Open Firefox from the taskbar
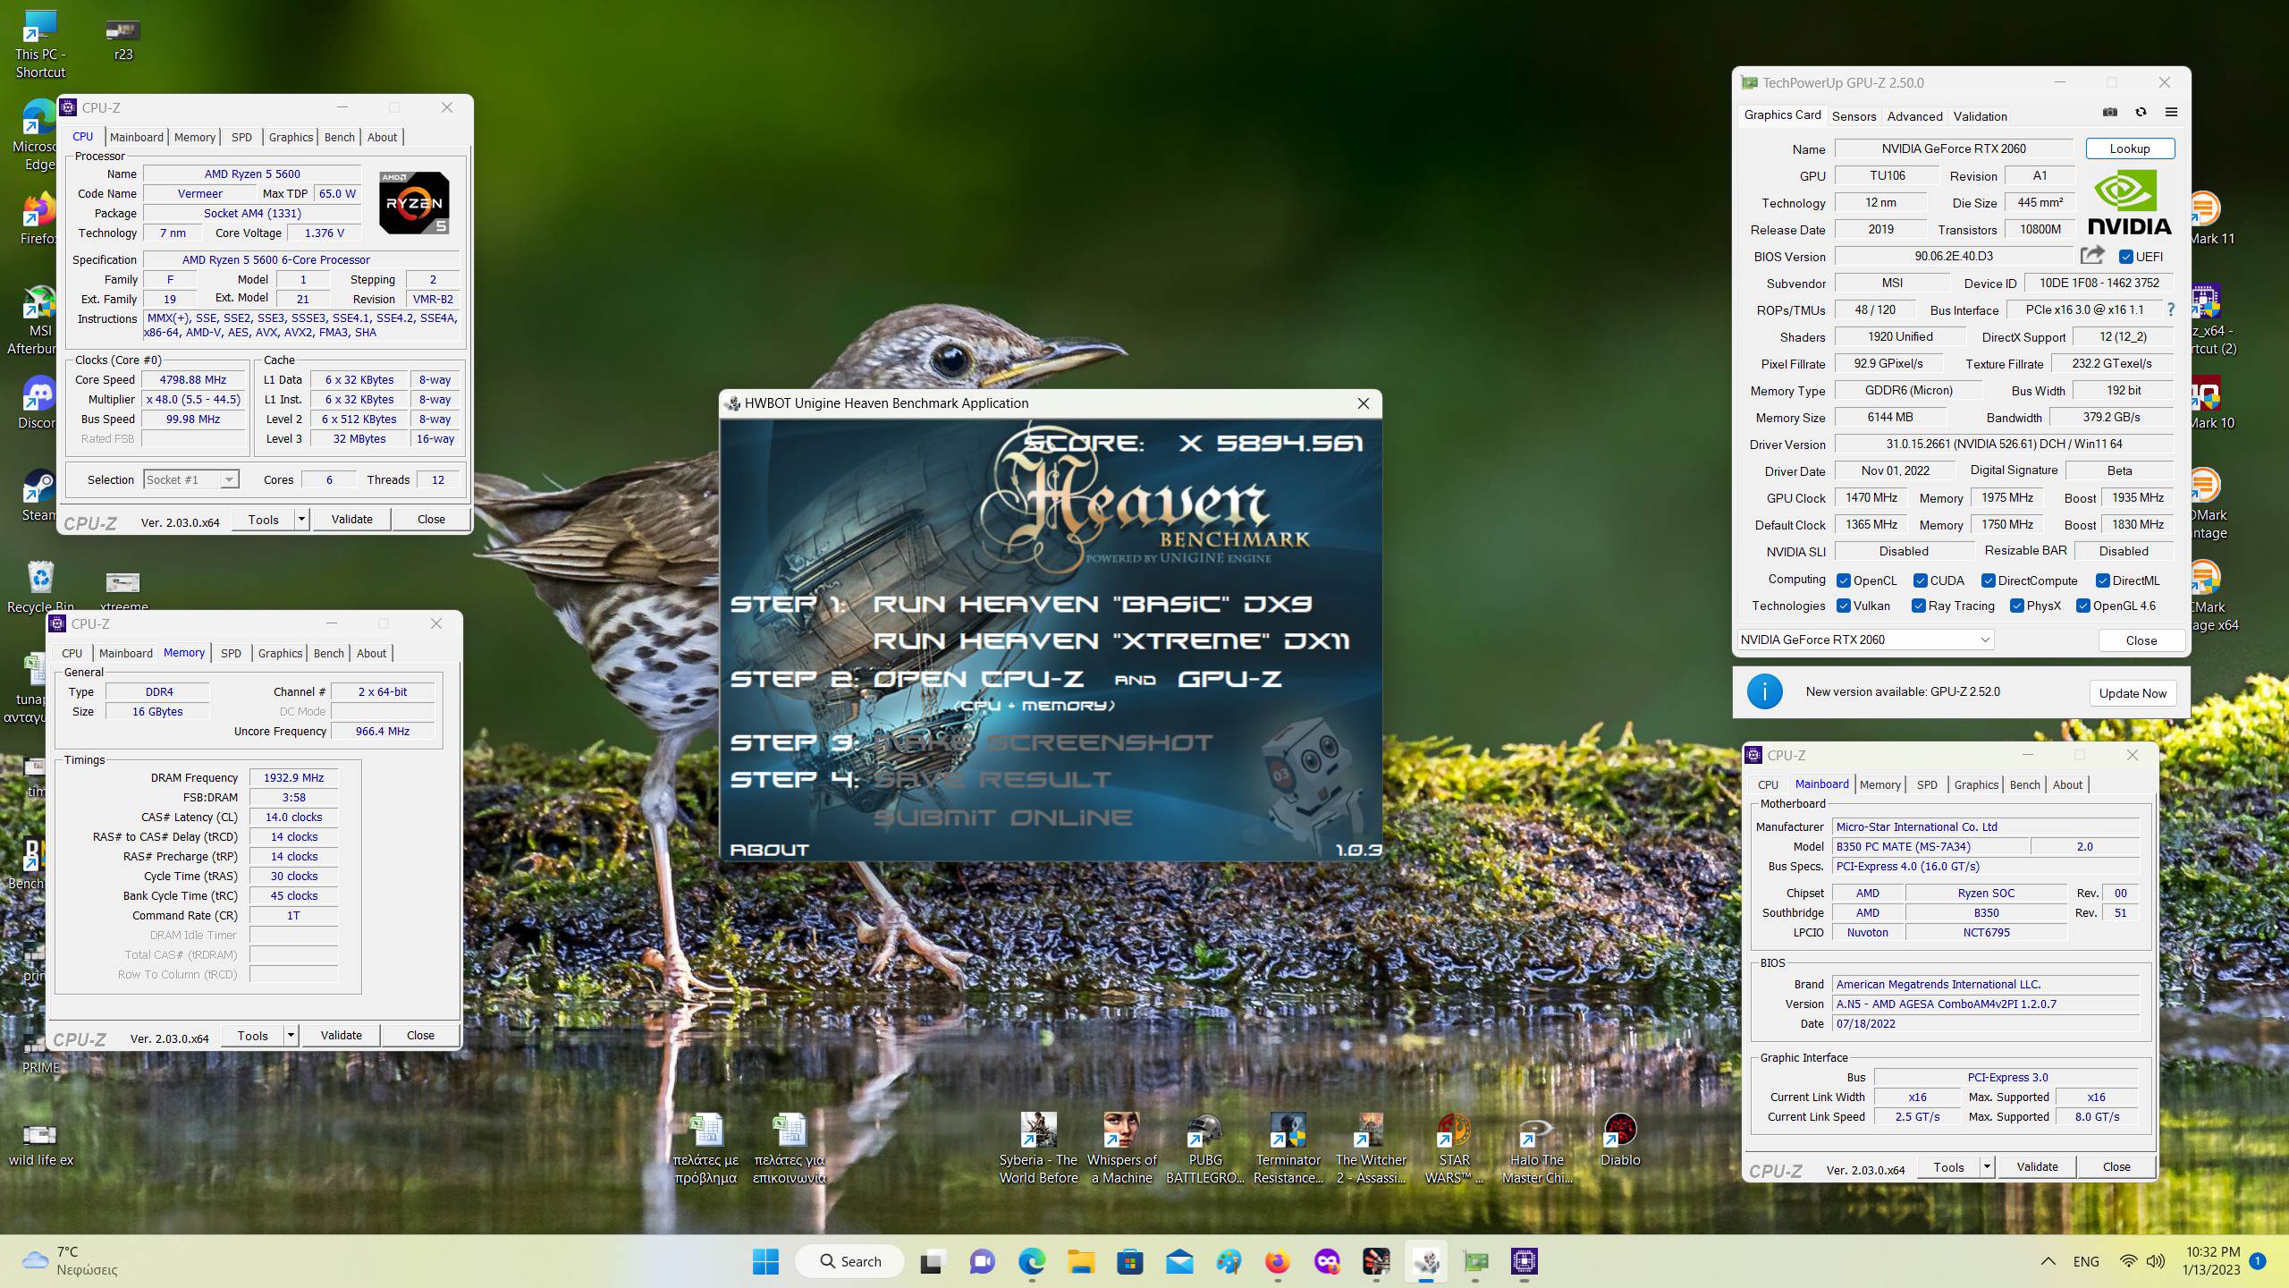The image size is (2289, 1288). point(1278,1261)
